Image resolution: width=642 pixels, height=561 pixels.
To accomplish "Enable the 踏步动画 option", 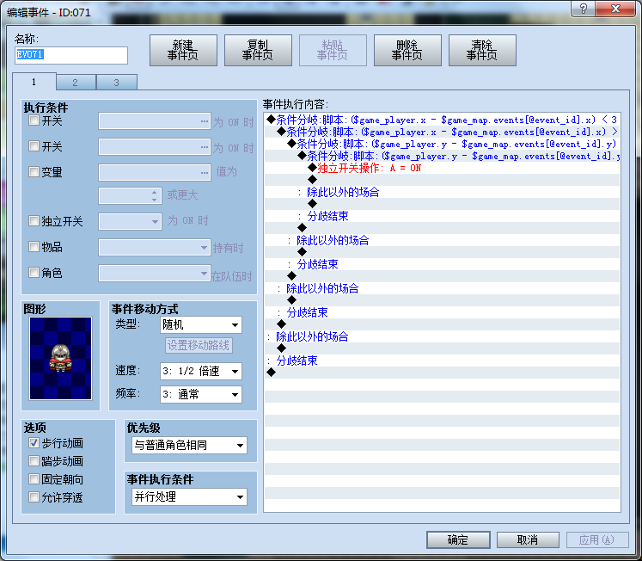I will click(x=34, y=460).
